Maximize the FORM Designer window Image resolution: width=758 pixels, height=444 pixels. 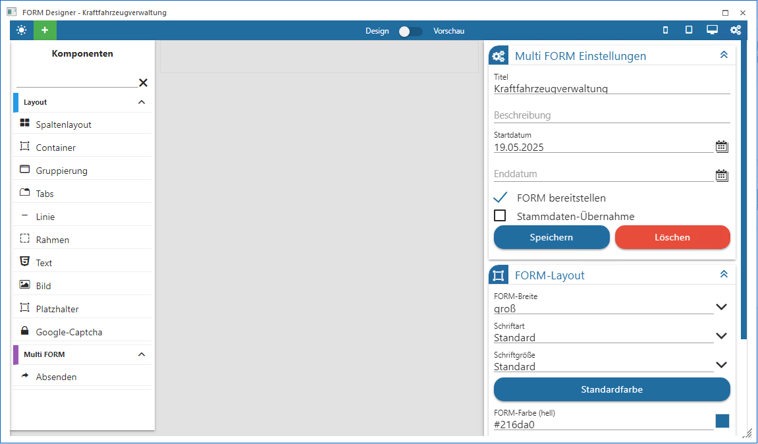725,13
